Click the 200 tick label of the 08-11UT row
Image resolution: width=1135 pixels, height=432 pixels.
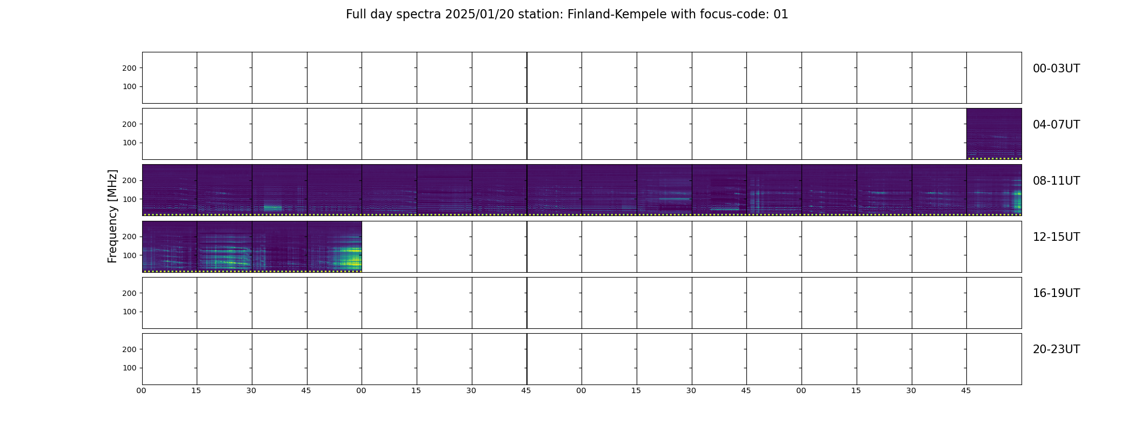[129, 180]
